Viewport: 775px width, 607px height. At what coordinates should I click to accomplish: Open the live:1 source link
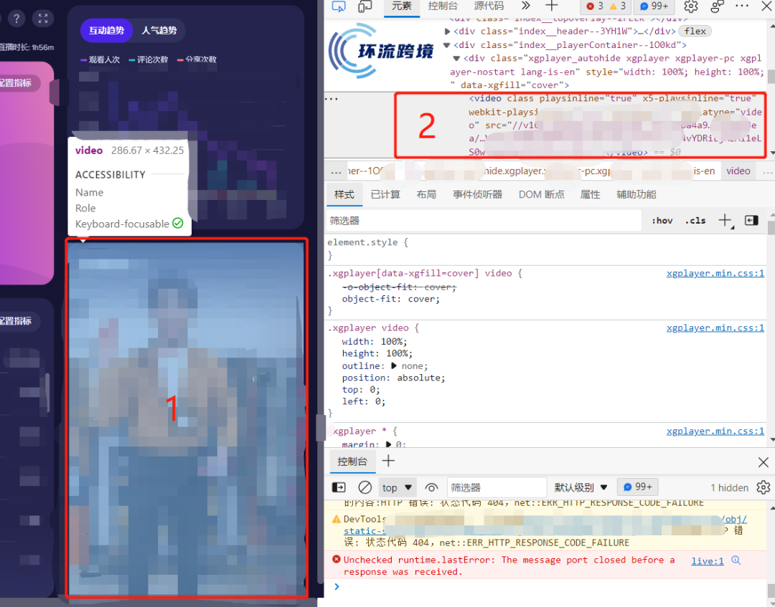pos(707,561)
